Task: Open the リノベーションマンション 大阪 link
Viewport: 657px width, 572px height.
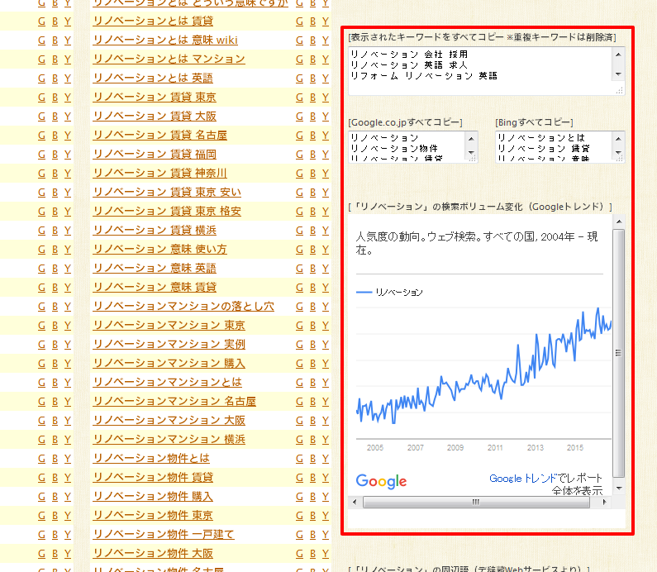Action: (169, 421)
